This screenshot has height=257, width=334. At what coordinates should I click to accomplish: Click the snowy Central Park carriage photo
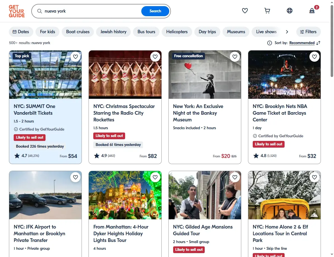click(284, 195)
